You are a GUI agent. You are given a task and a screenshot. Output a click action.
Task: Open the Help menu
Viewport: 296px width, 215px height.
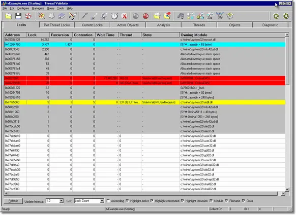70,8
